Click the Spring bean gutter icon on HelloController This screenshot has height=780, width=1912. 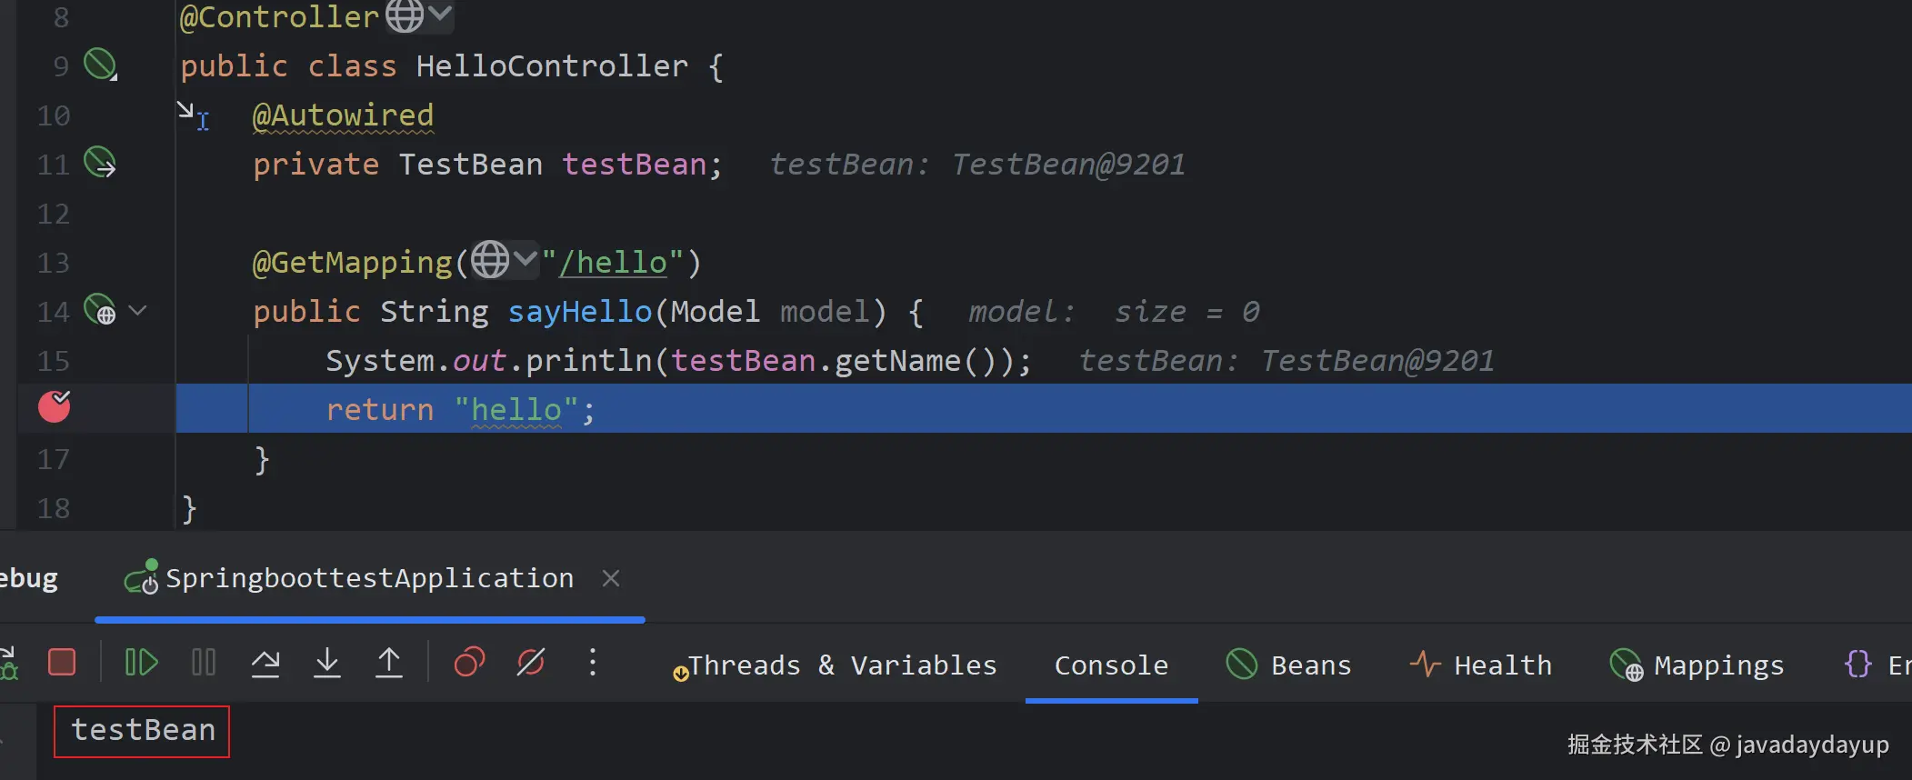click(x=100, y=65)
